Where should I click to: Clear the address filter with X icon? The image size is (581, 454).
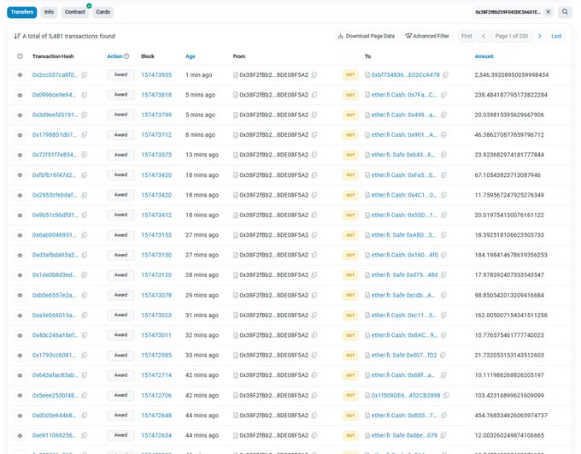[549, 12]
